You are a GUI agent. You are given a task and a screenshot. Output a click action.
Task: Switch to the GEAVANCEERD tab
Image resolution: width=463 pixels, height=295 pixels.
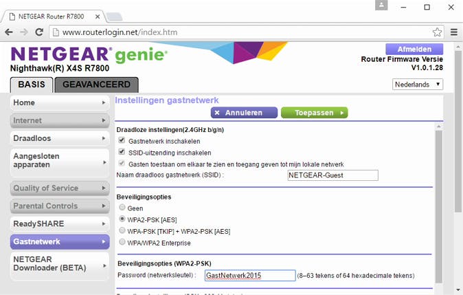click(x=97, y=85)
